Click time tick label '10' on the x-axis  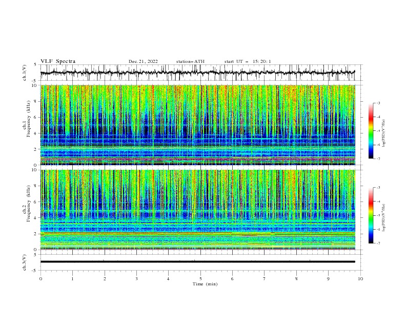pos(360,279)
